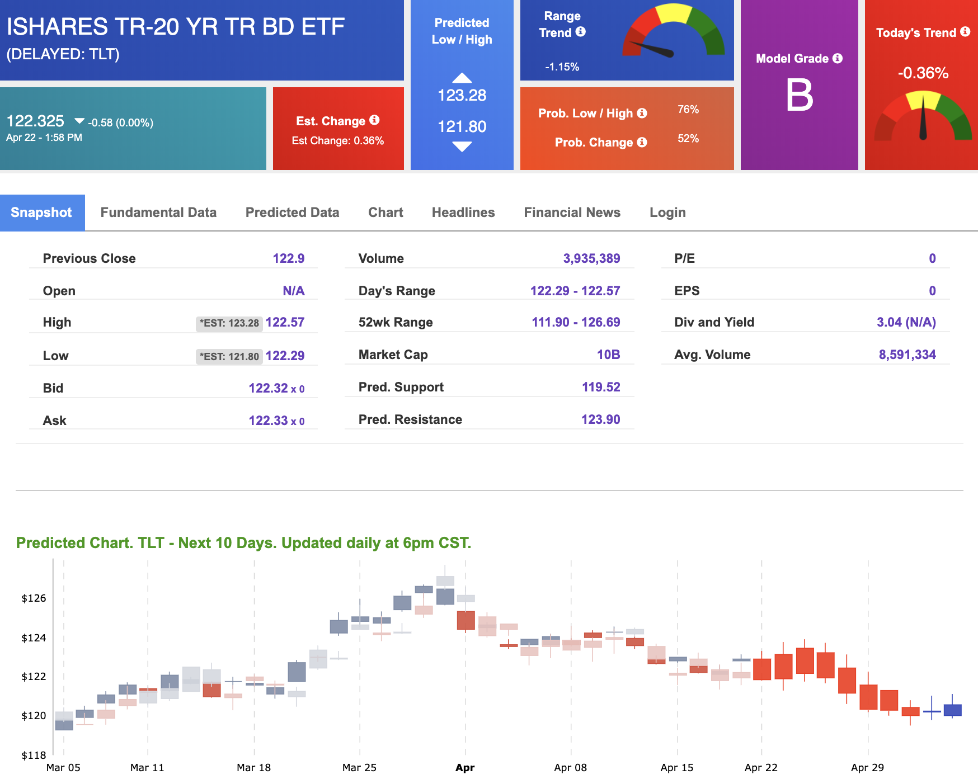
Task: Click the *EST: 121.80 badge in Low row
Action: point(229,357)
